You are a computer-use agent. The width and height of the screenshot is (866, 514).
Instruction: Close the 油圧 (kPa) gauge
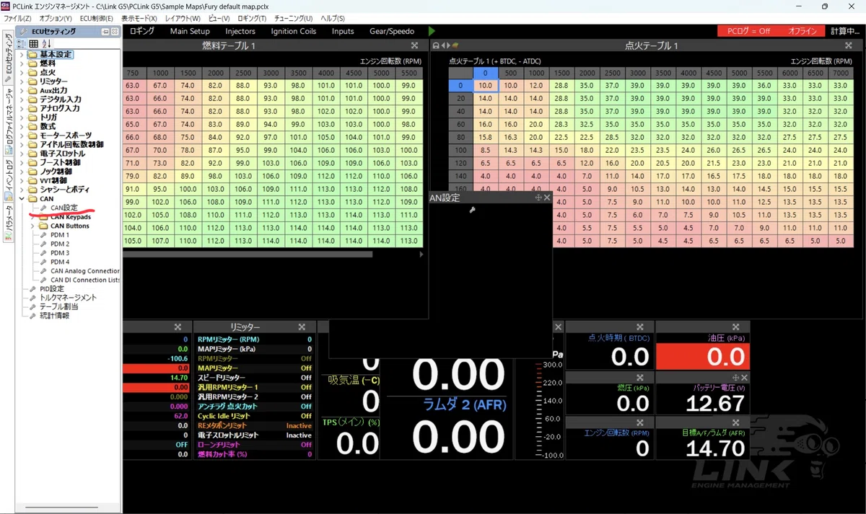(736, 327)
